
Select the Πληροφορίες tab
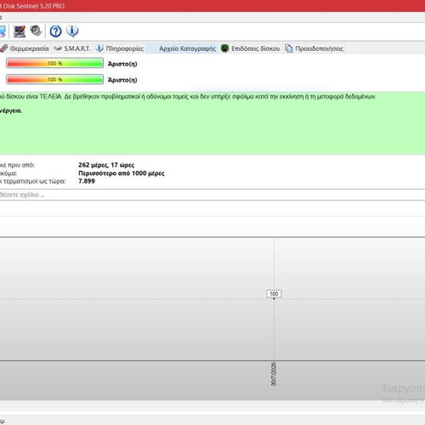click(x=125, y=48)
